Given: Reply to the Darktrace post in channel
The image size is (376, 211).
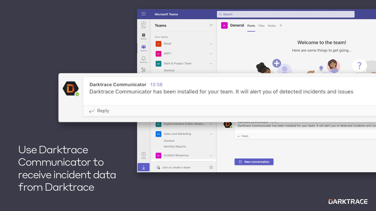Looking at the screenshot, I should coord(243,136).
